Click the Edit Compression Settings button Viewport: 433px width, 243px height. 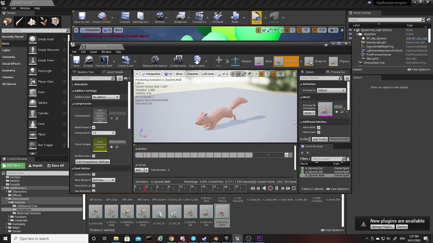pos(93,162)
